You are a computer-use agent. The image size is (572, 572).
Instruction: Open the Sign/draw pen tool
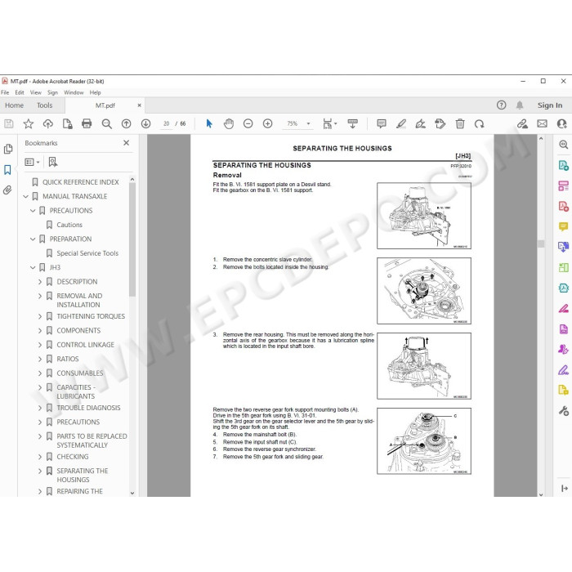(421, 123)
